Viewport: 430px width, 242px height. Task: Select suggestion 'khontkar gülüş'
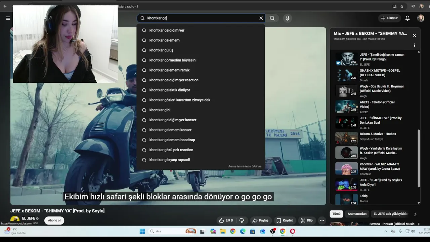(x=201, y=50)
